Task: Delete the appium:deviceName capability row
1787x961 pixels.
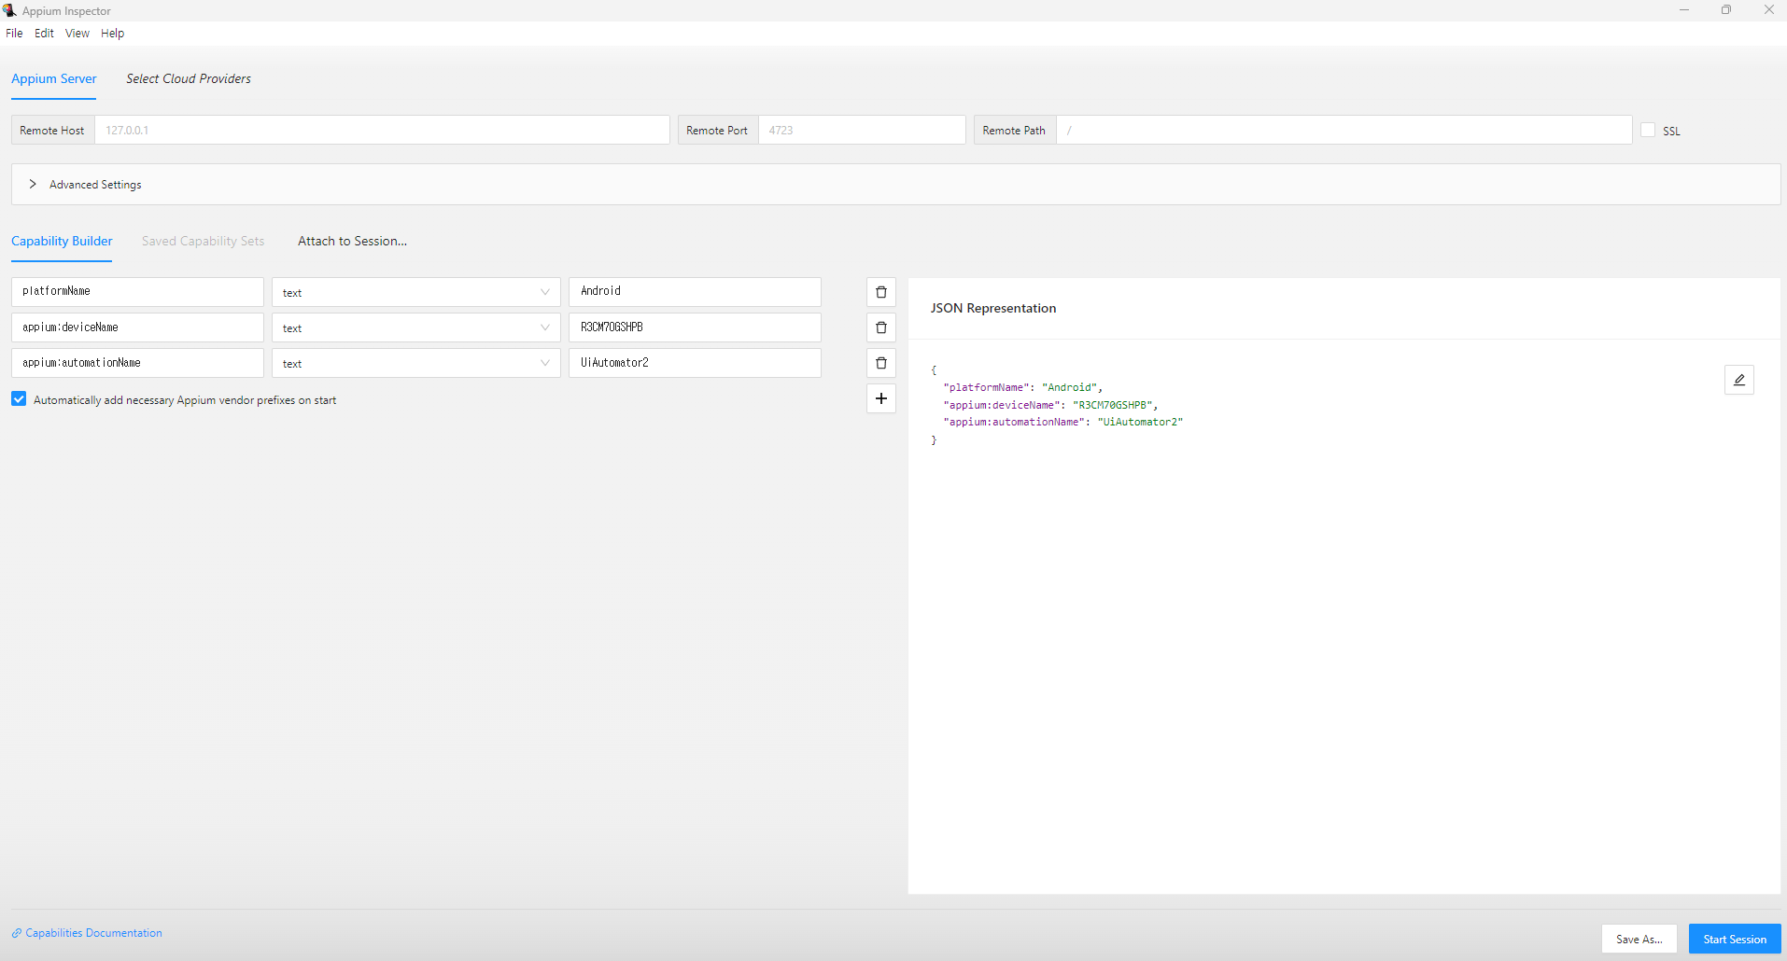Action: click(x=880, y=327)
